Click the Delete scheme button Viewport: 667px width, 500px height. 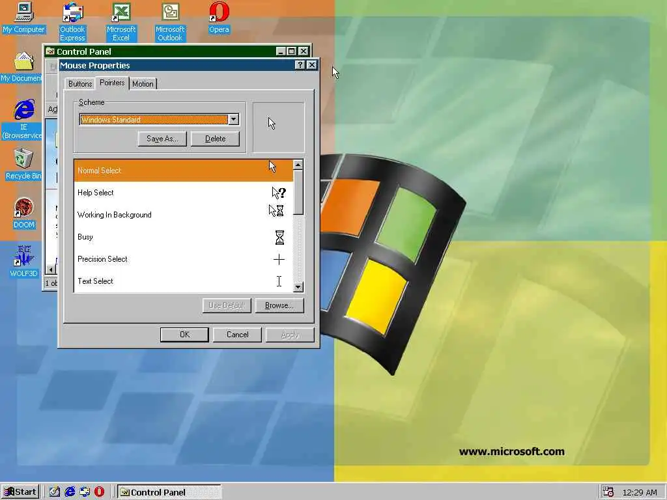click(215, 139)
